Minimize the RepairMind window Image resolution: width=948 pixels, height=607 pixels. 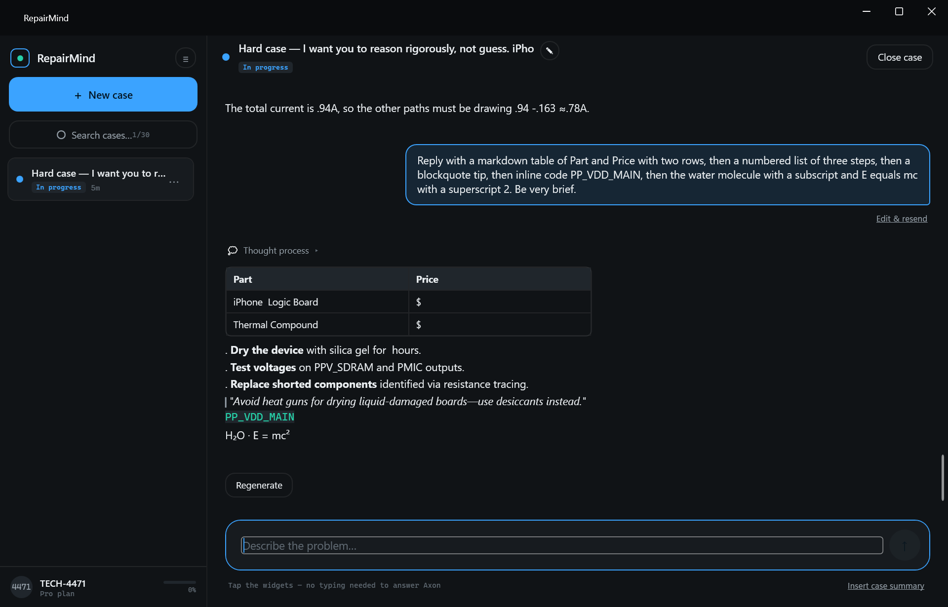click(x=867, y=11)
